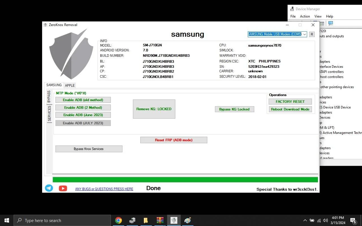Open WinRAR from the taskbar
This screenshot has height=226, width=362.
(x=160, y=220)
